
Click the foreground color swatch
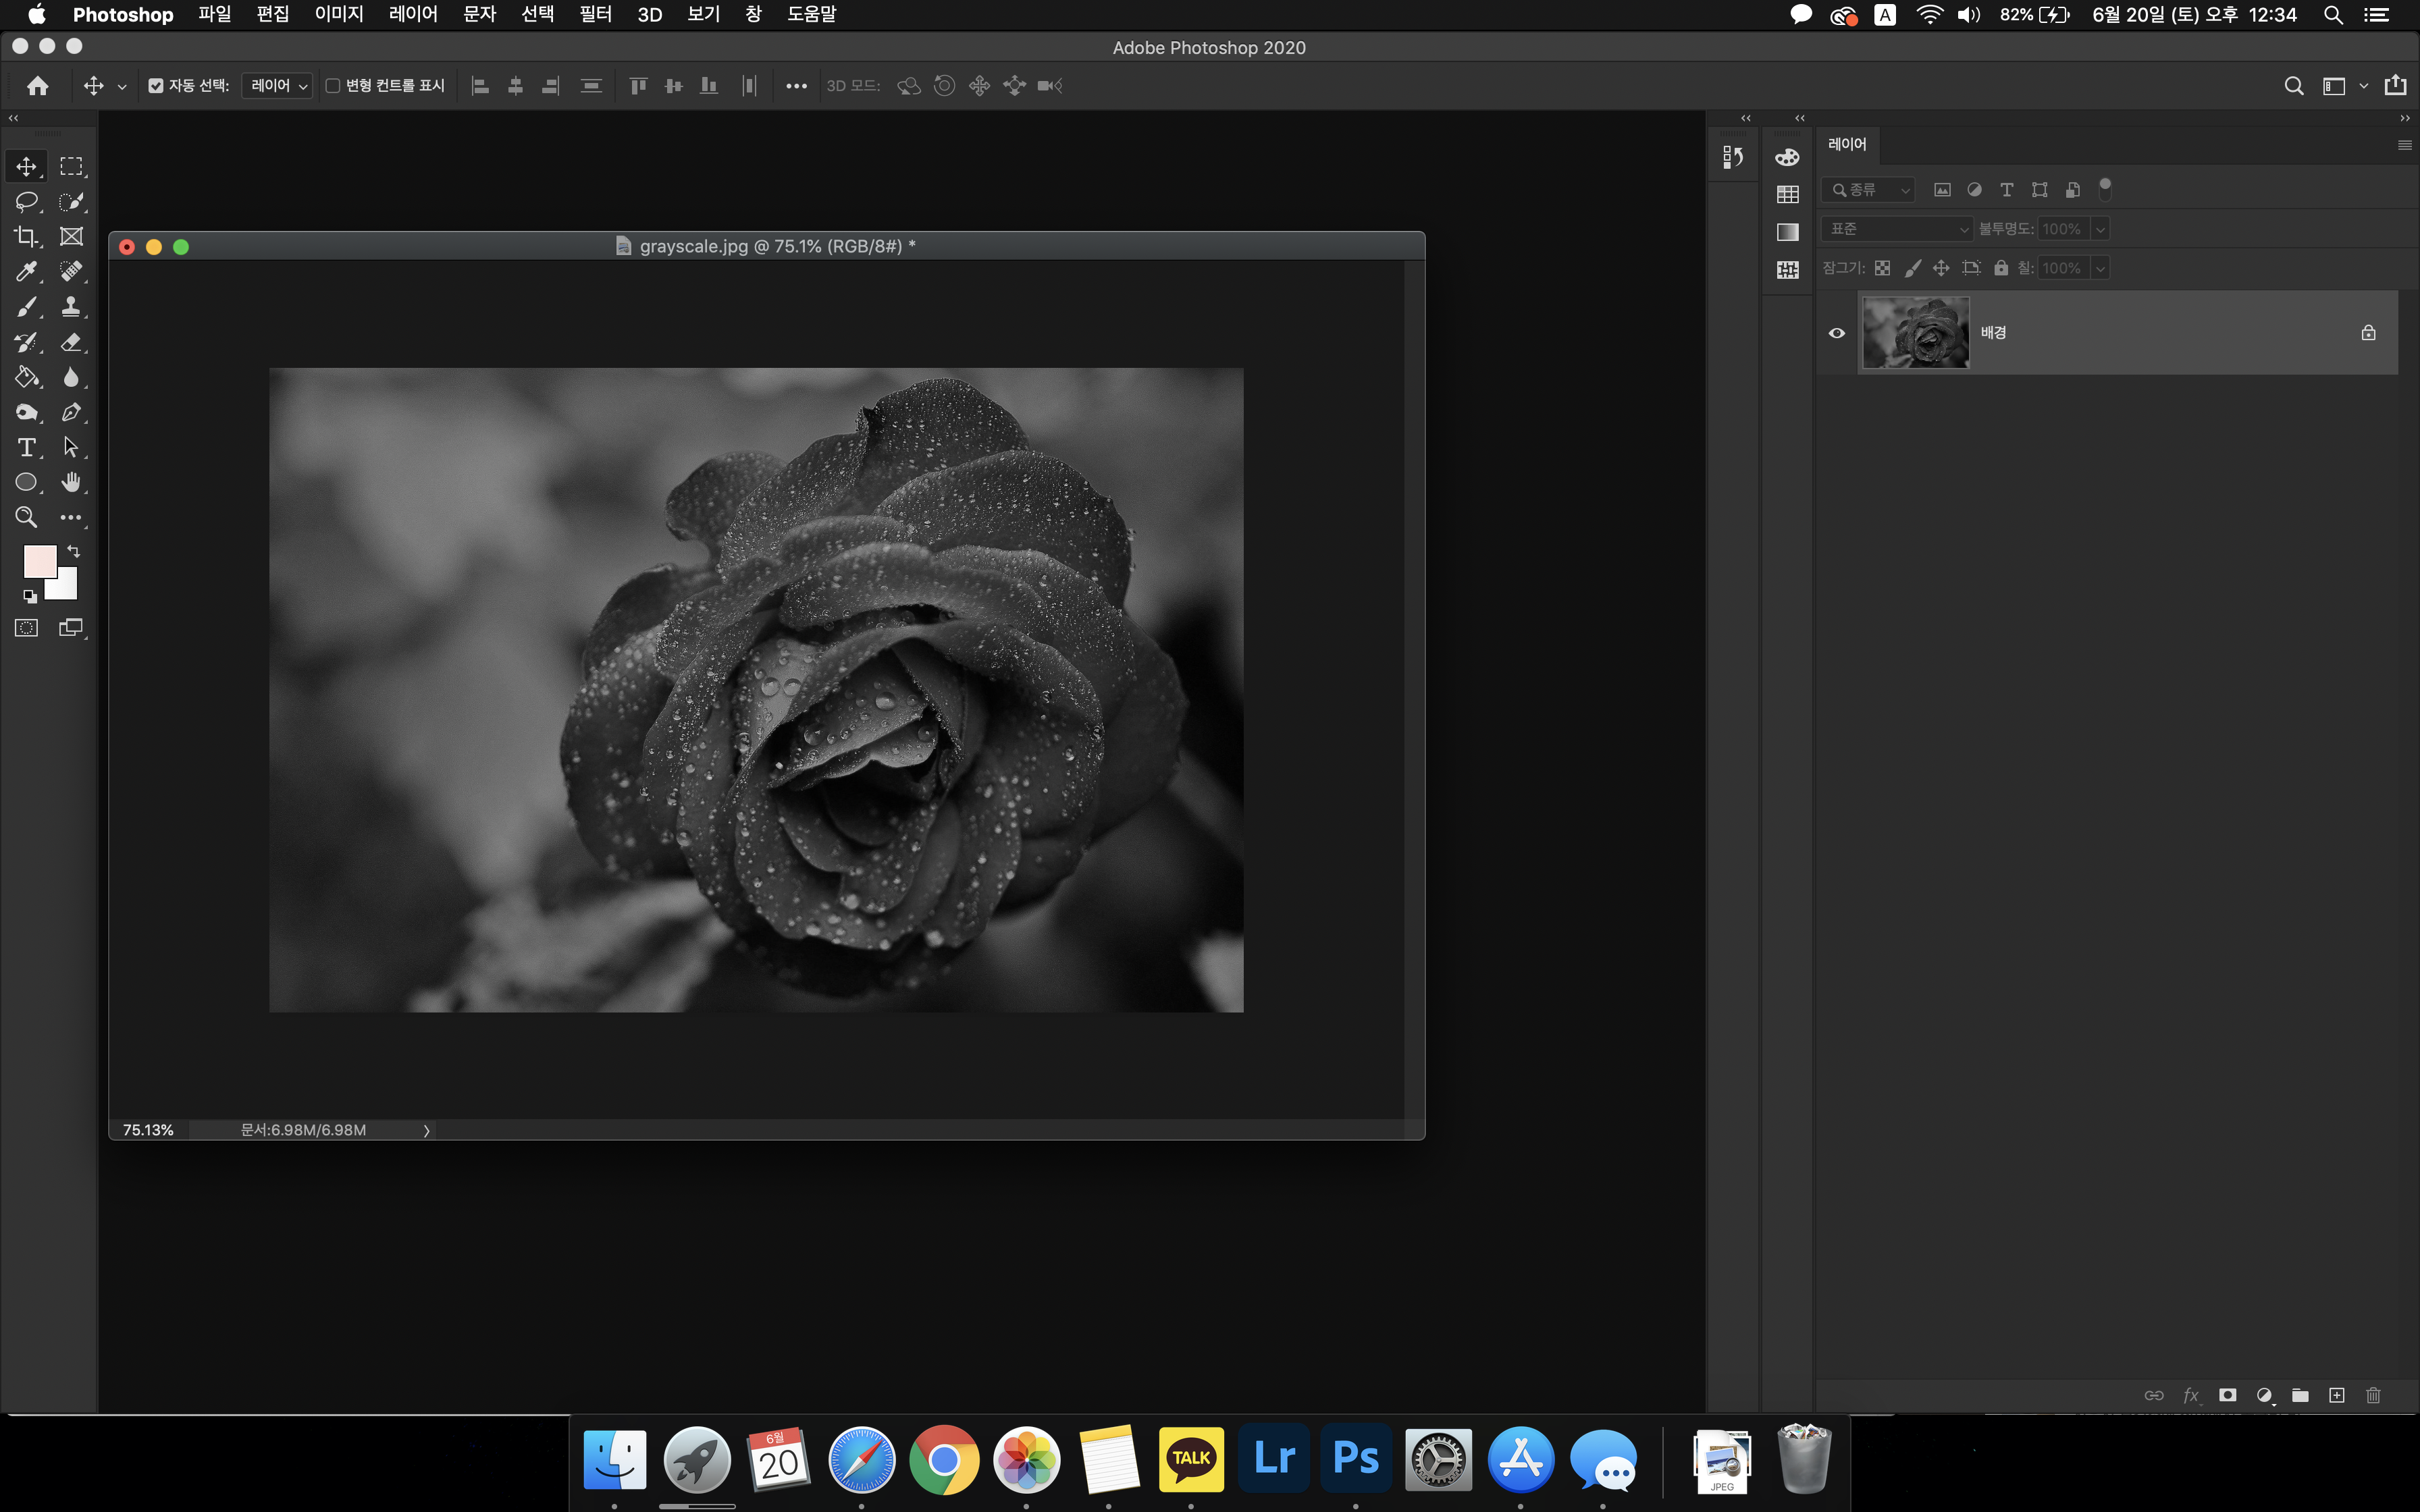(39, 561)
